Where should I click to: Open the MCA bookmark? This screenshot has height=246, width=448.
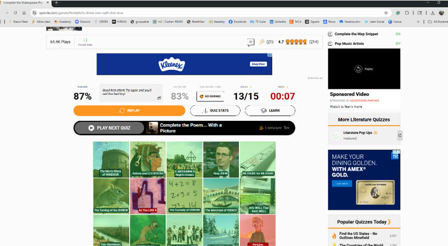point(295,22)
